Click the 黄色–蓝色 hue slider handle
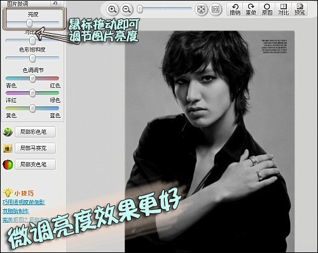318x253 pixels. coord(32,108)
